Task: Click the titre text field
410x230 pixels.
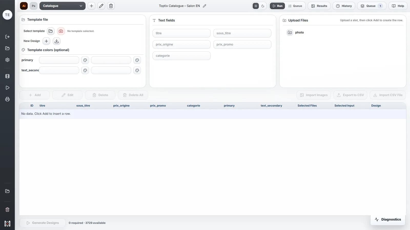Action: (x=181, y=33)
